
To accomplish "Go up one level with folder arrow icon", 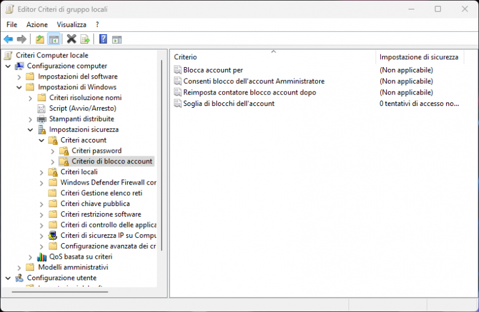I will (40, 39).
